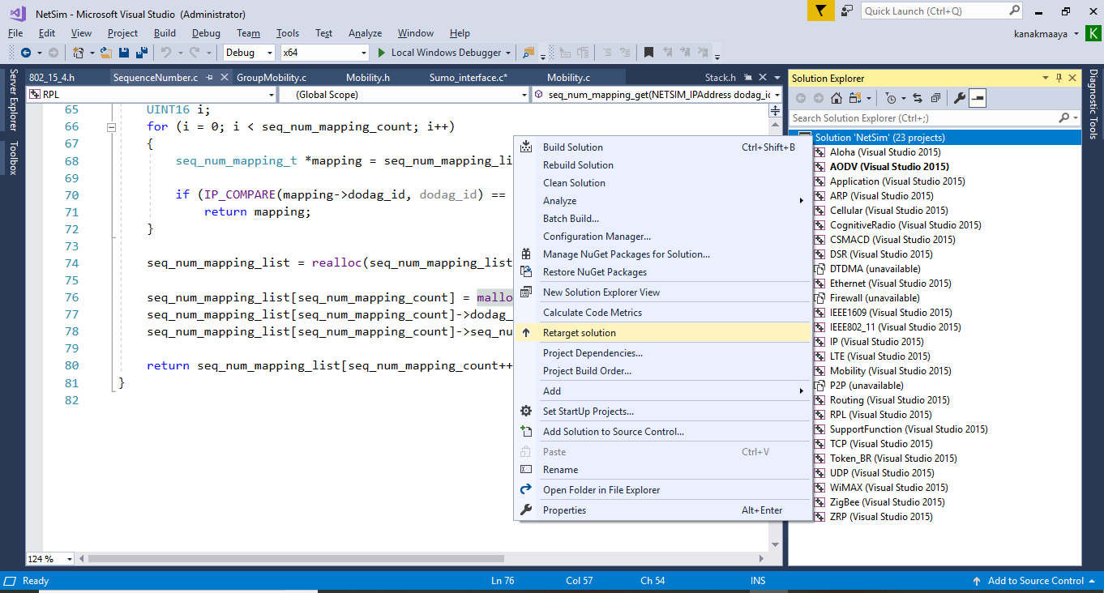Click the Solution Explorer Home icon

(x=836, y=98)
